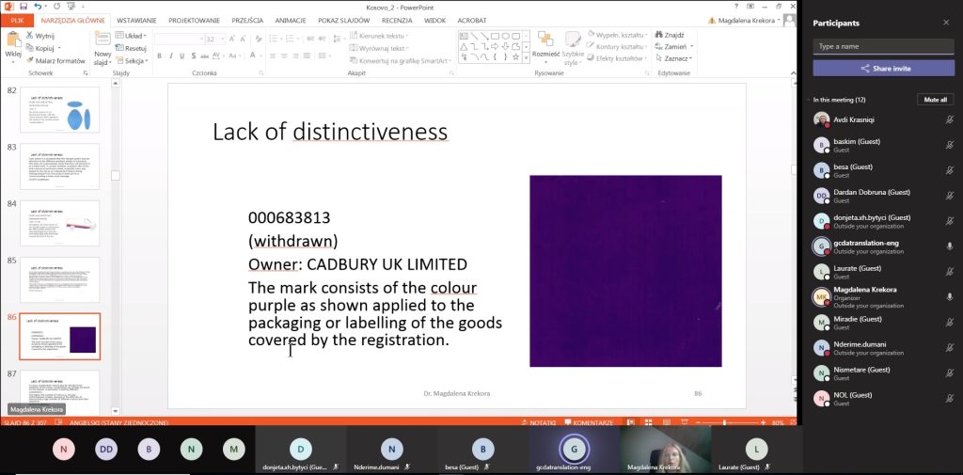Switch to the WSTAWIANIE ribbon tab
This screenshot has height=475, width=963.
click(x=136, y=21)
